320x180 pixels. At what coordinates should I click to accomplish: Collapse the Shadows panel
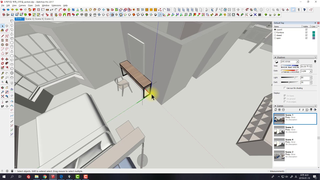tap(275, 57)
